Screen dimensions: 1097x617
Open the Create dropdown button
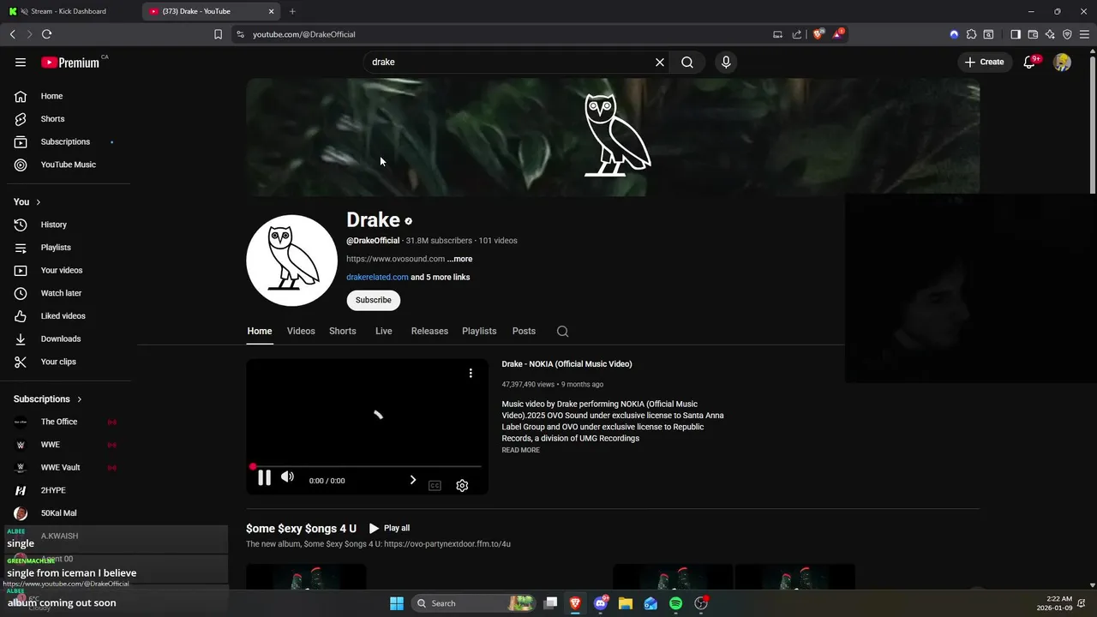click(x=984, y=62)
